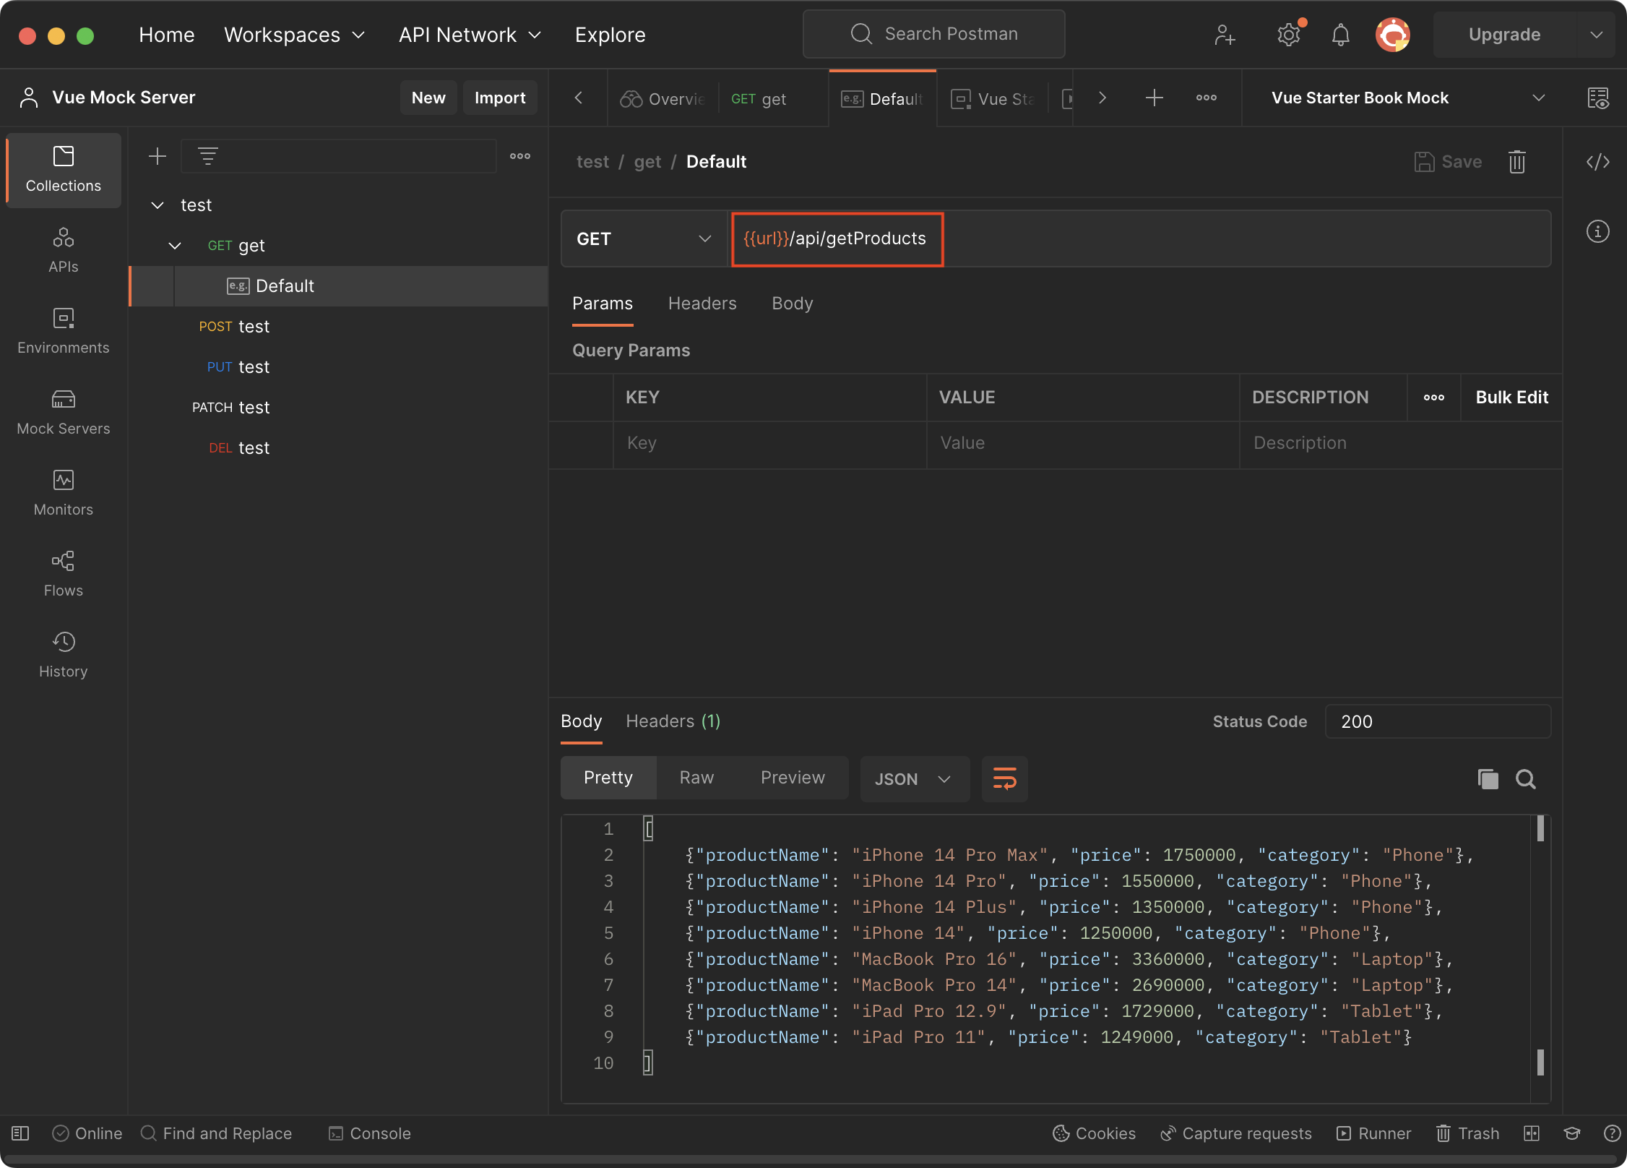The image size is (1627, 1168).
Task: Open the two-pane view icon
Action: pos(1532,1133)
